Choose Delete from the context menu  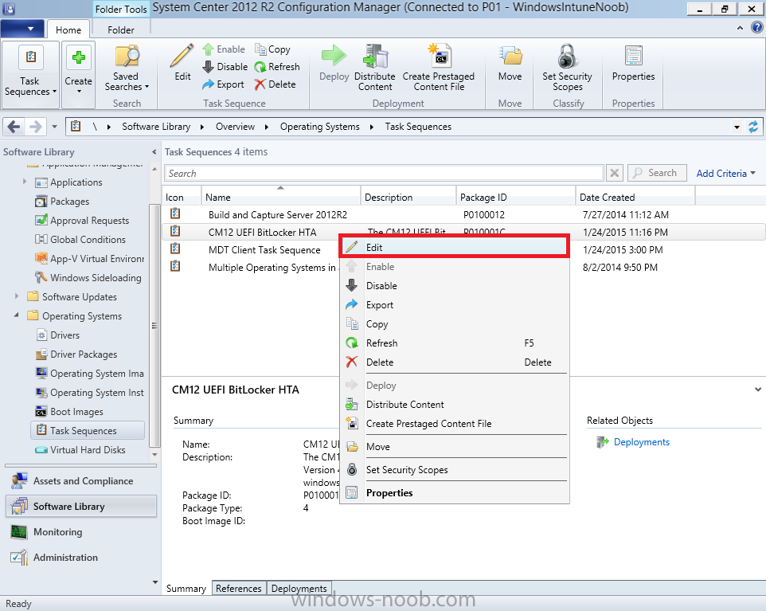pos(455,362)
